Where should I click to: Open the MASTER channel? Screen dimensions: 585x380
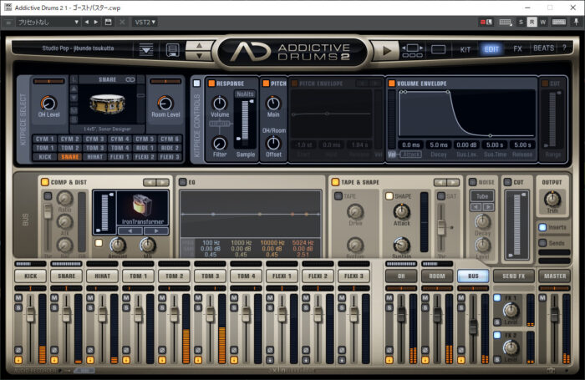555,276
